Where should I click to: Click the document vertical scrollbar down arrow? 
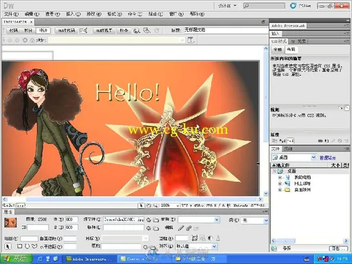click(265, 193)
